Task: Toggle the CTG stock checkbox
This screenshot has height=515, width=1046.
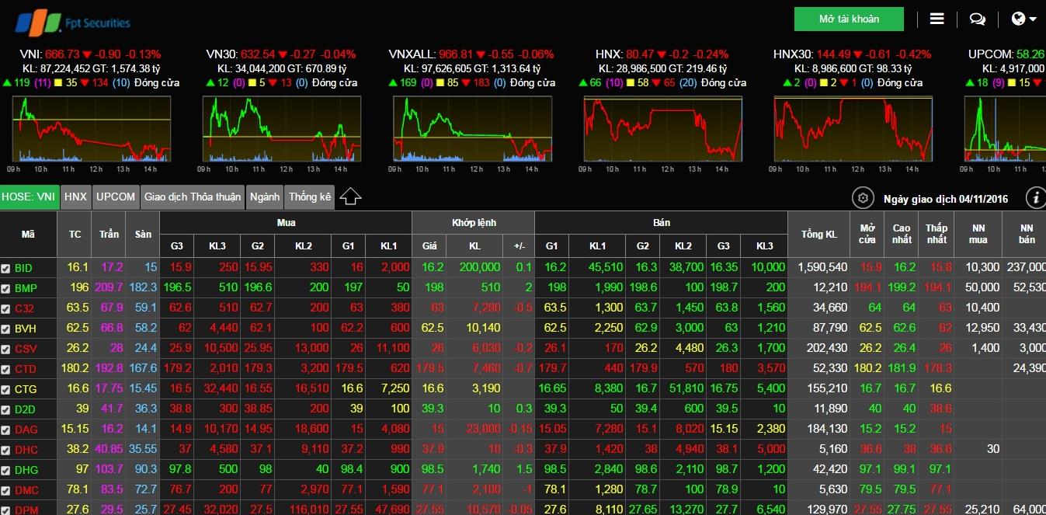Action: coord(6,389)
